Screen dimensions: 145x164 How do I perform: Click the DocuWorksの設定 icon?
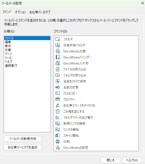pos(58,148)
